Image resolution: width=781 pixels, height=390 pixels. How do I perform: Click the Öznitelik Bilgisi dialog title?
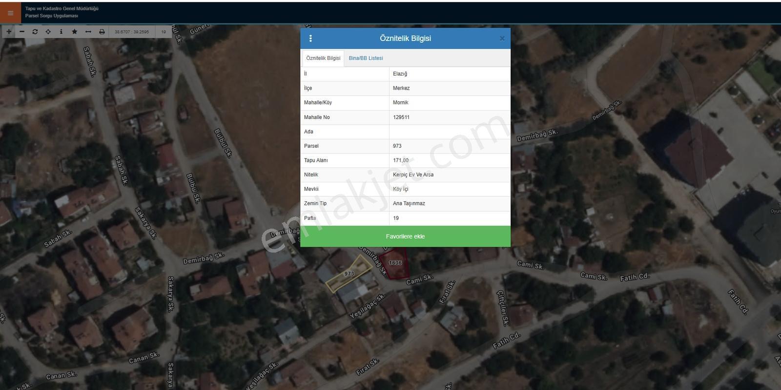(x=405, y=39)
